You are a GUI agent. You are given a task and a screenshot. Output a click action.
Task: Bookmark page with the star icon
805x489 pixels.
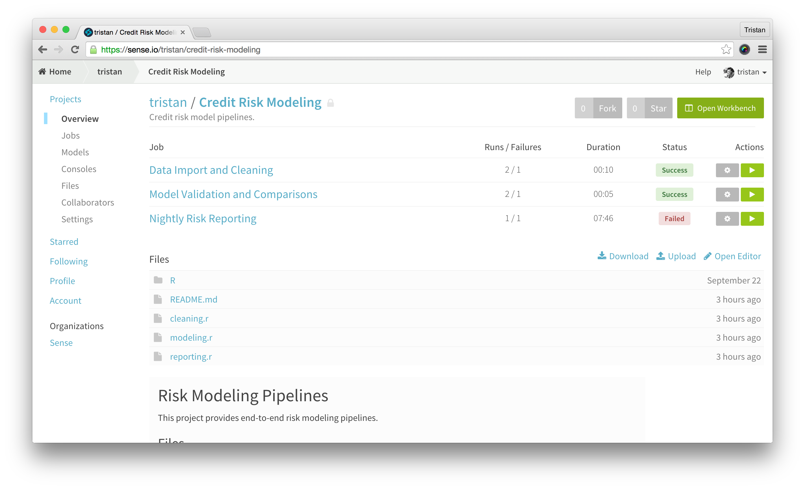(725, 50)
